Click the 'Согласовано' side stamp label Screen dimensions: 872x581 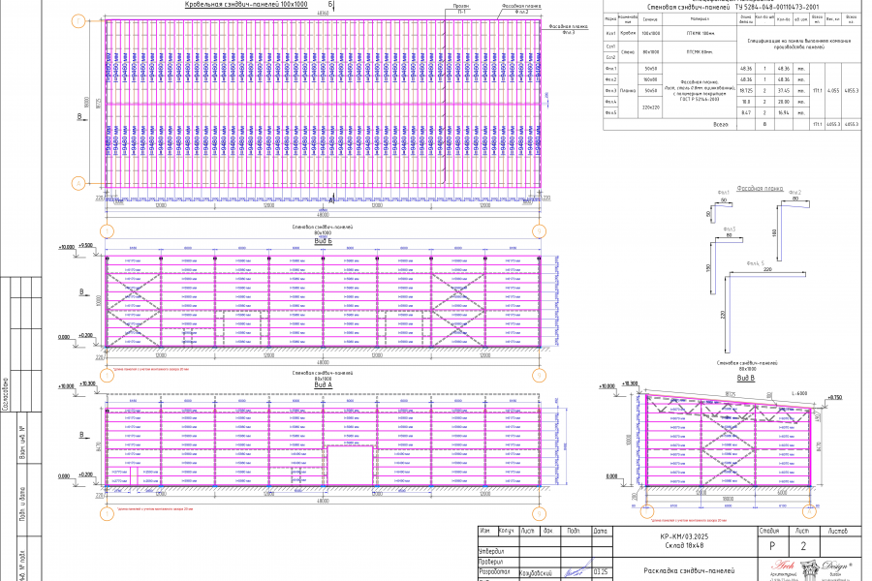(x=5, y=394)
